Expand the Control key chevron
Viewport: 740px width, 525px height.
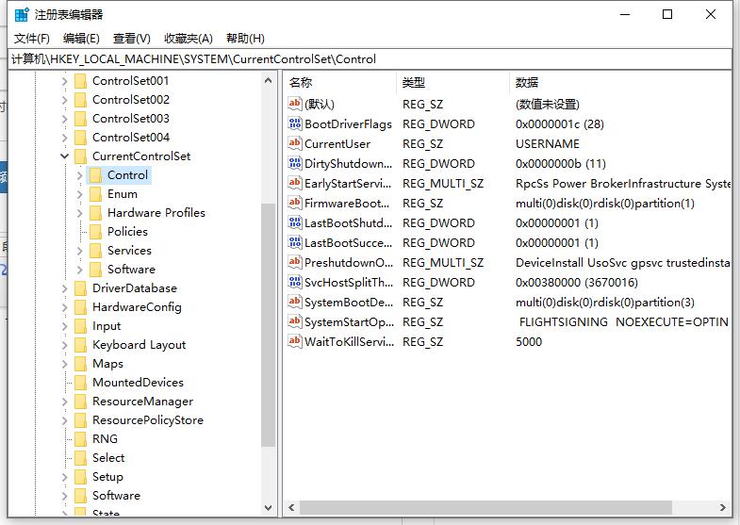click(x=80, y=175)
